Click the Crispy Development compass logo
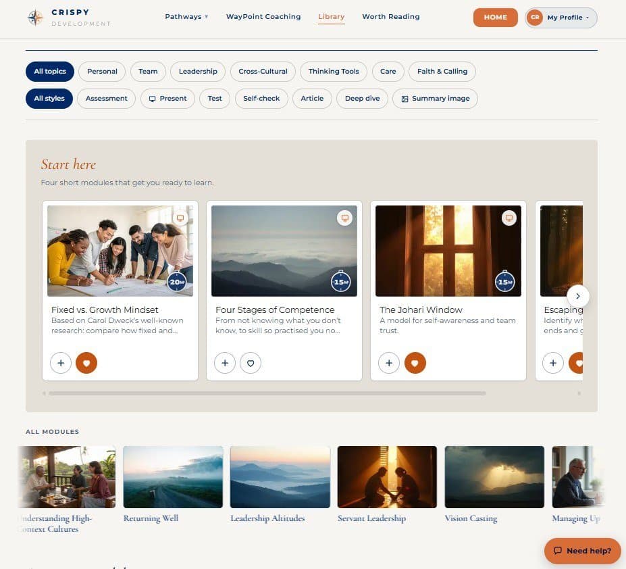 35,18
